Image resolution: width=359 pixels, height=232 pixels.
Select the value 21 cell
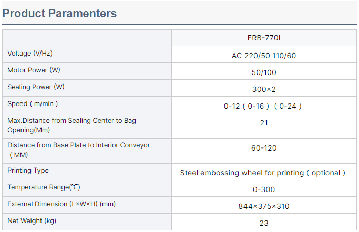[264, 123]
